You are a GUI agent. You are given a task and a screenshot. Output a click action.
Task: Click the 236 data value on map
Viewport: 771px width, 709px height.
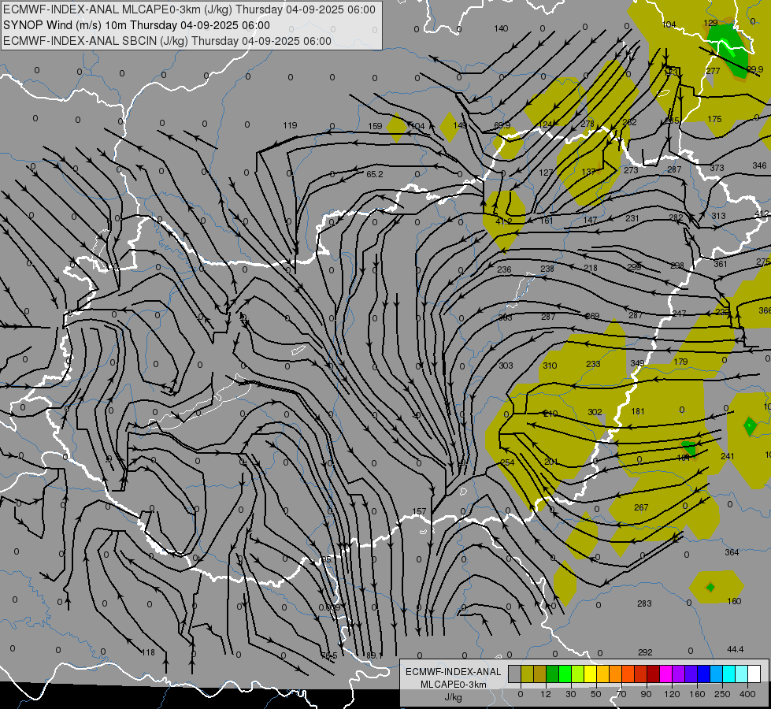pyautogui.click(x=504, y=269)
